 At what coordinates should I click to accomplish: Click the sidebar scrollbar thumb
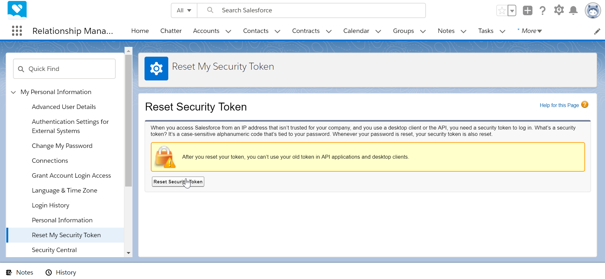click(128, 121)
